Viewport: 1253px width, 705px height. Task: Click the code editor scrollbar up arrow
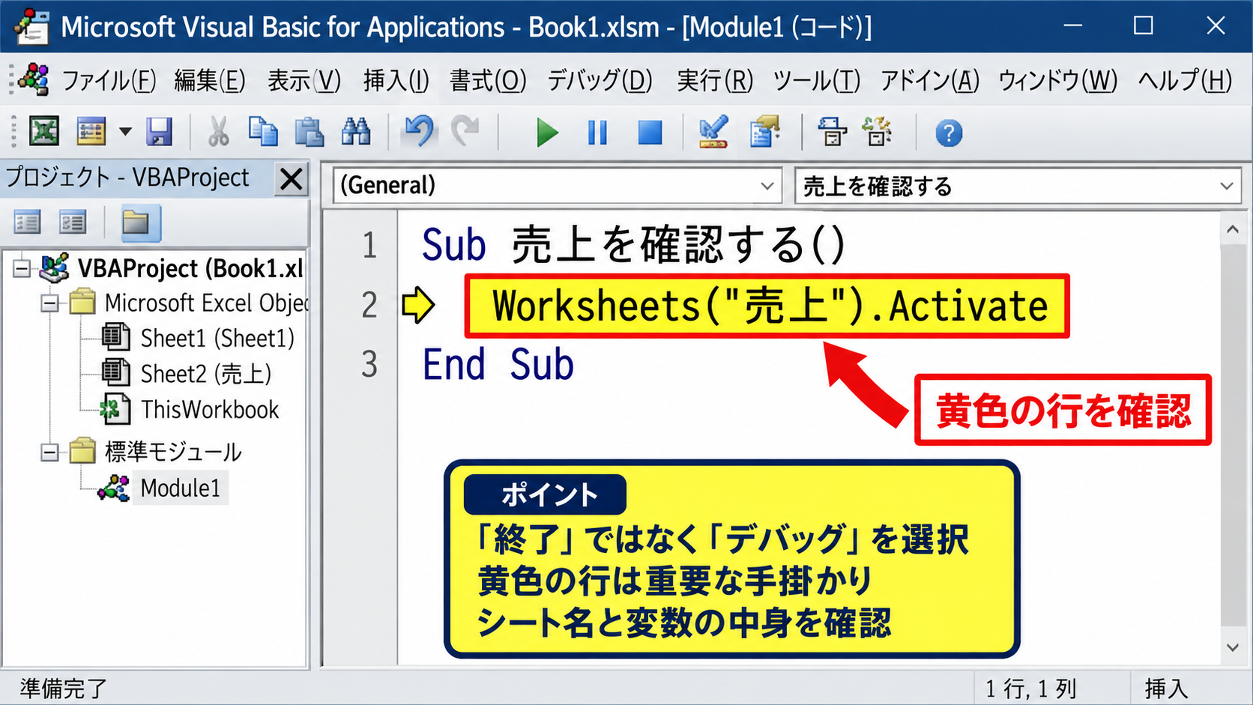(x=1233, y=230)
